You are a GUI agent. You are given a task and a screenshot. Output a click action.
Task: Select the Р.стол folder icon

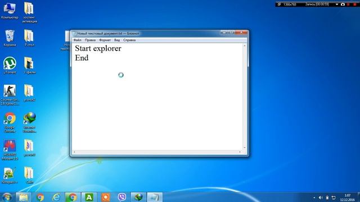coord(29,38)
